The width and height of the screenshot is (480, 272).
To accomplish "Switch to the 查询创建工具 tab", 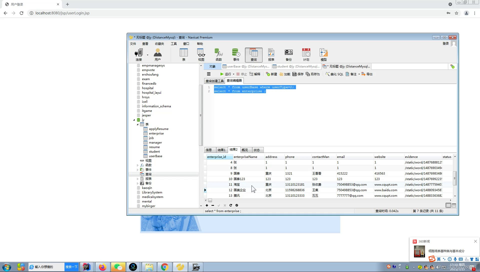I will [x=214, y=81].
